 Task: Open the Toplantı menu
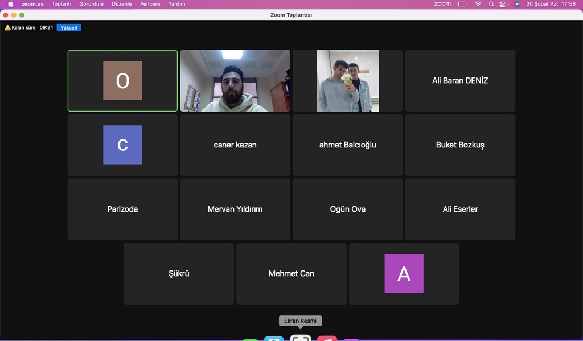coord(61,4)
